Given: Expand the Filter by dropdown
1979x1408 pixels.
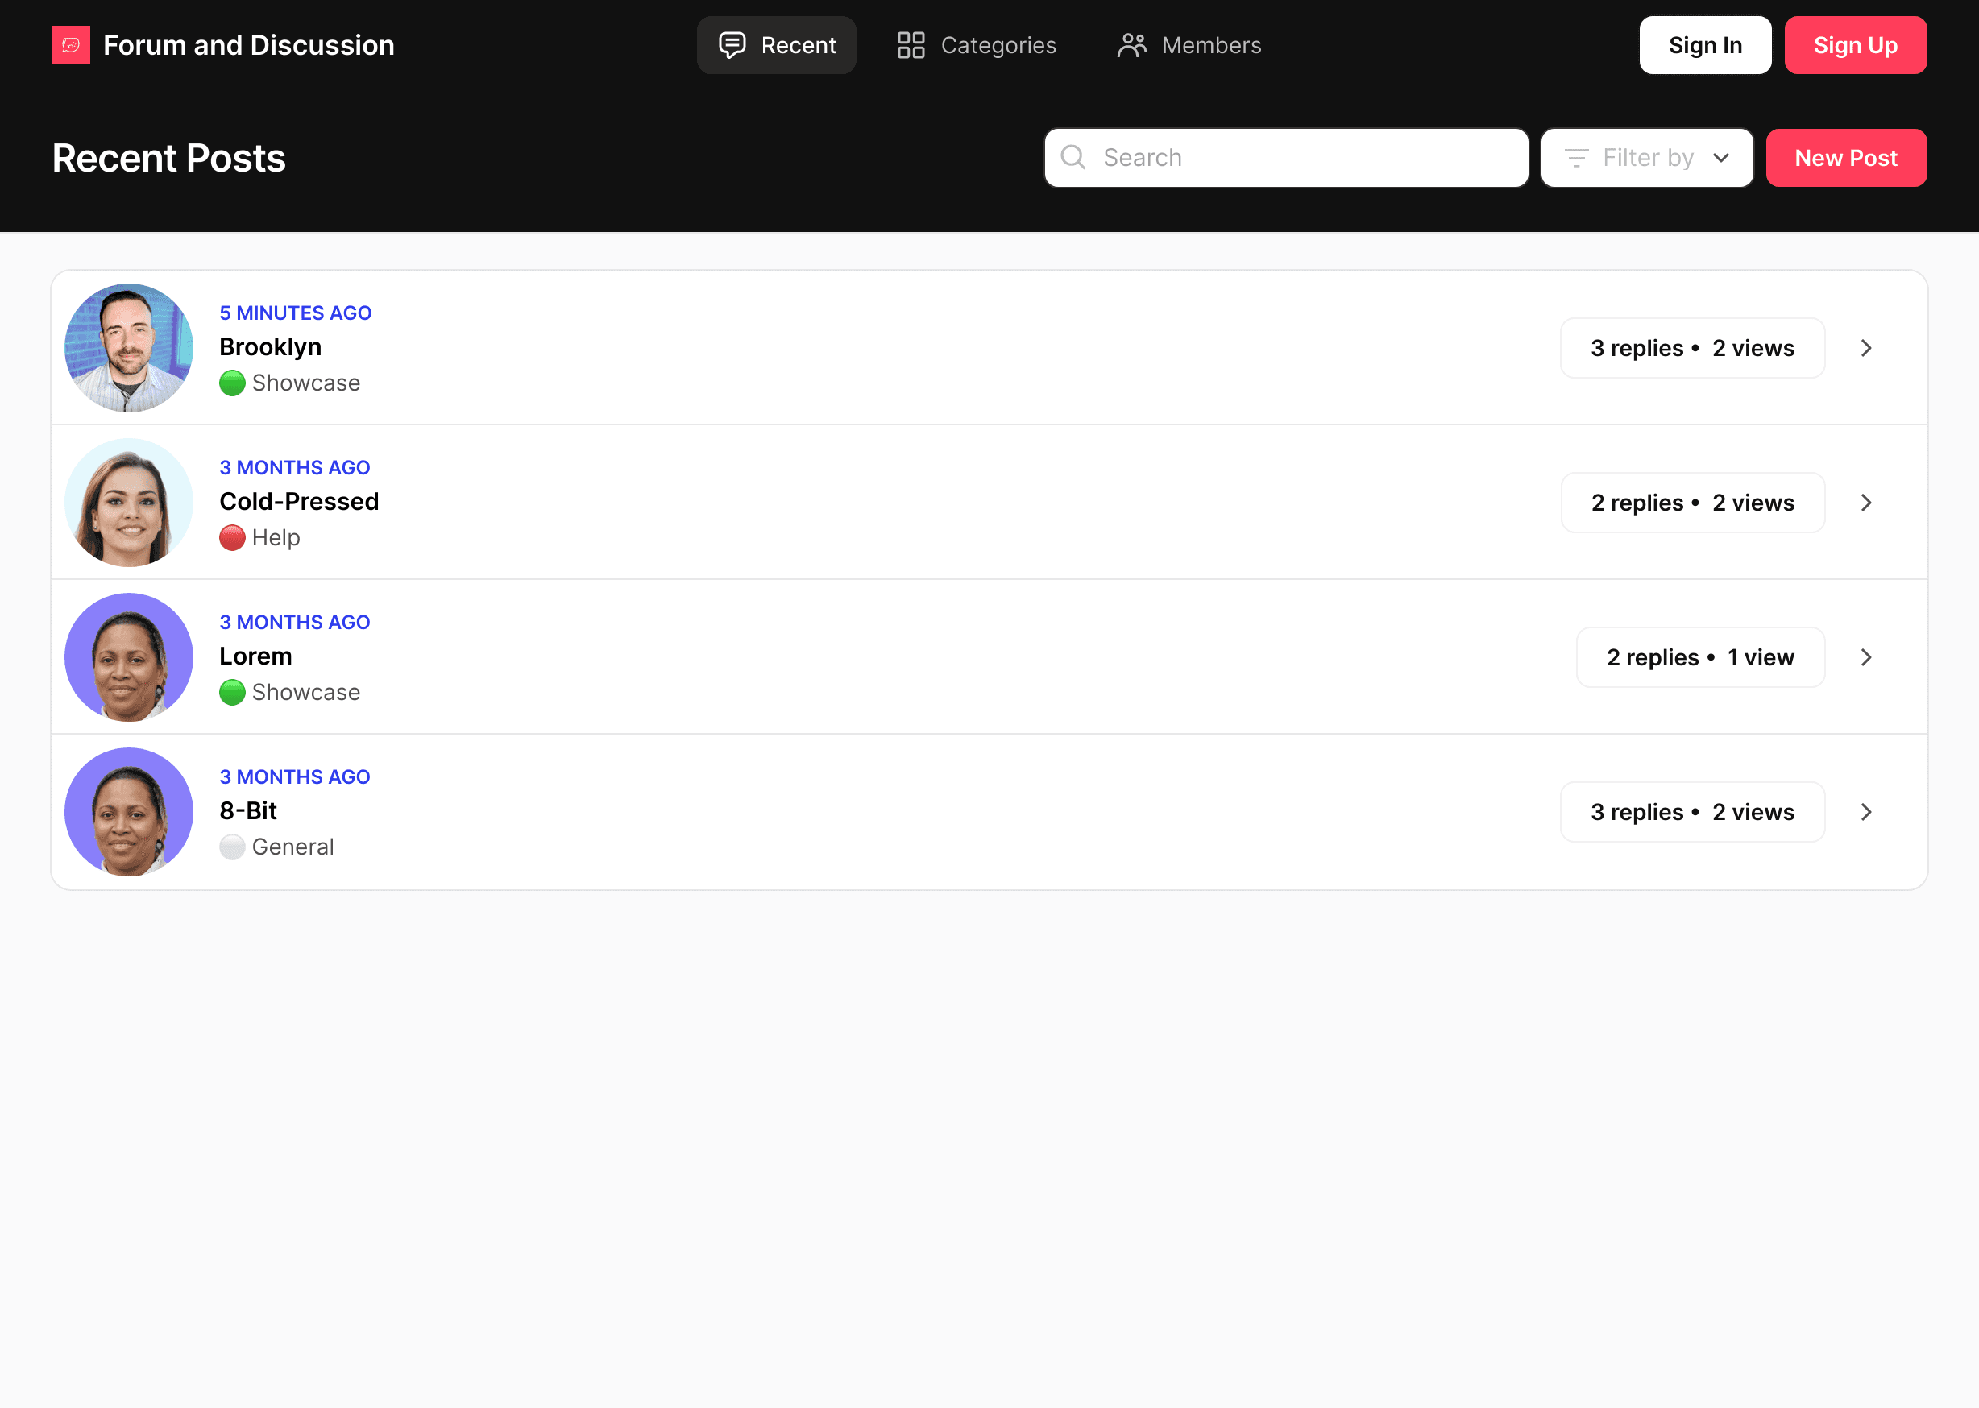Looking at the screenshot, I should tap(1647, 157).
